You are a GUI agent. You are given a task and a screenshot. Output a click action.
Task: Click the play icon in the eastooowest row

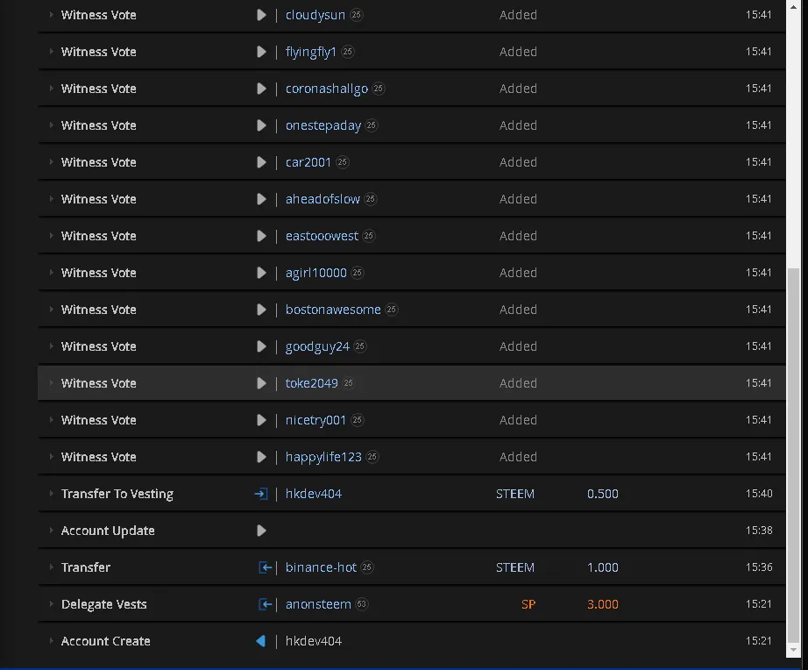tap(261, 236)
